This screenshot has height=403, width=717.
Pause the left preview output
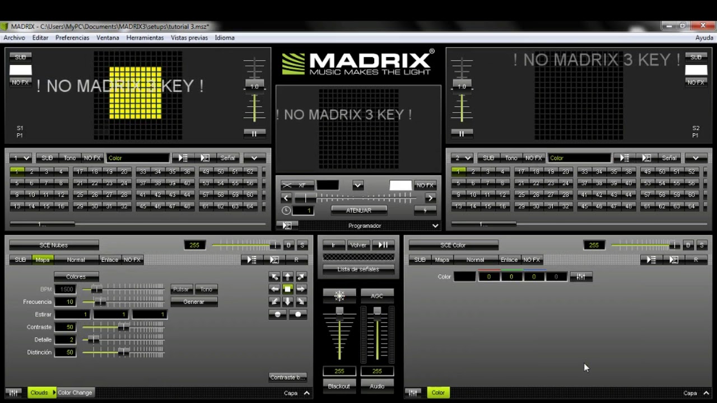click(x=254, y=134)
